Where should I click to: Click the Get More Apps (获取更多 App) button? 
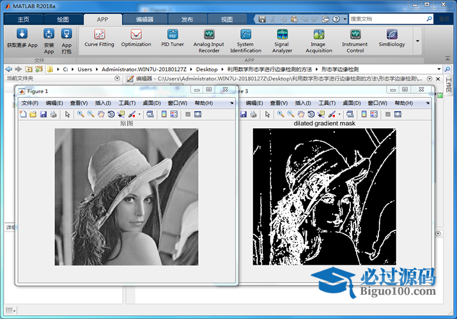click(x=22, y=38)
